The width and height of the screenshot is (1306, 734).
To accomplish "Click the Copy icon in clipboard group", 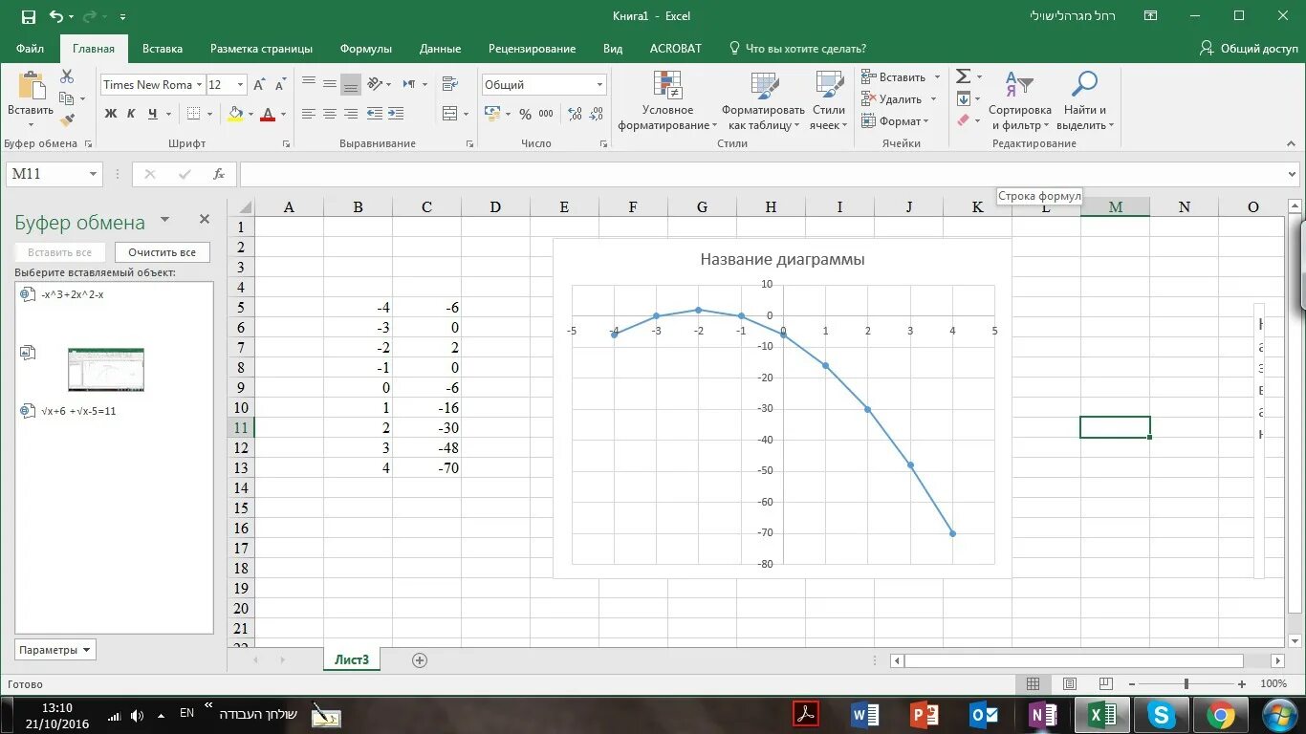I will click(x=67, y=98).
